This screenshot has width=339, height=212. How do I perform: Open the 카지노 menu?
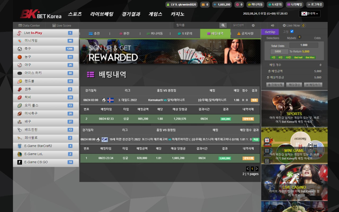pos(177,14)
